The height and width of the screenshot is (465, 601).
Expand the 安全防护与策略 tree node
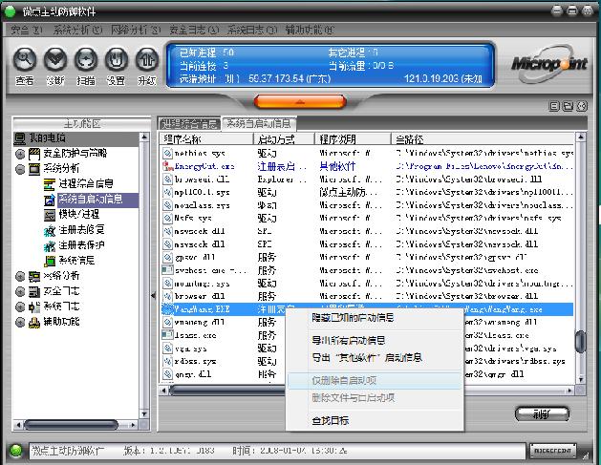[x=20, y=154]
